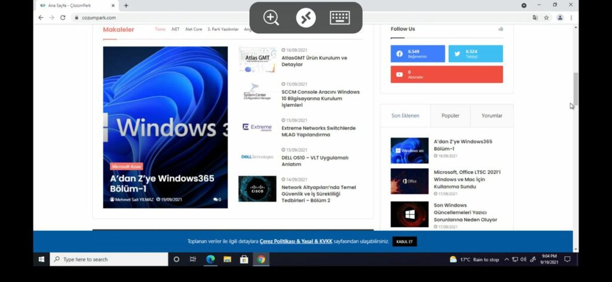Click the sidebar Windows 365 thumbnail

tap(409, 150)
